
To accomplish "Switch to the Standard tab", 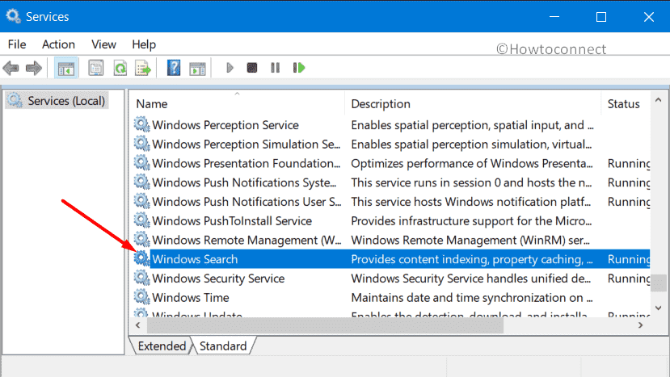I will 223,346.
